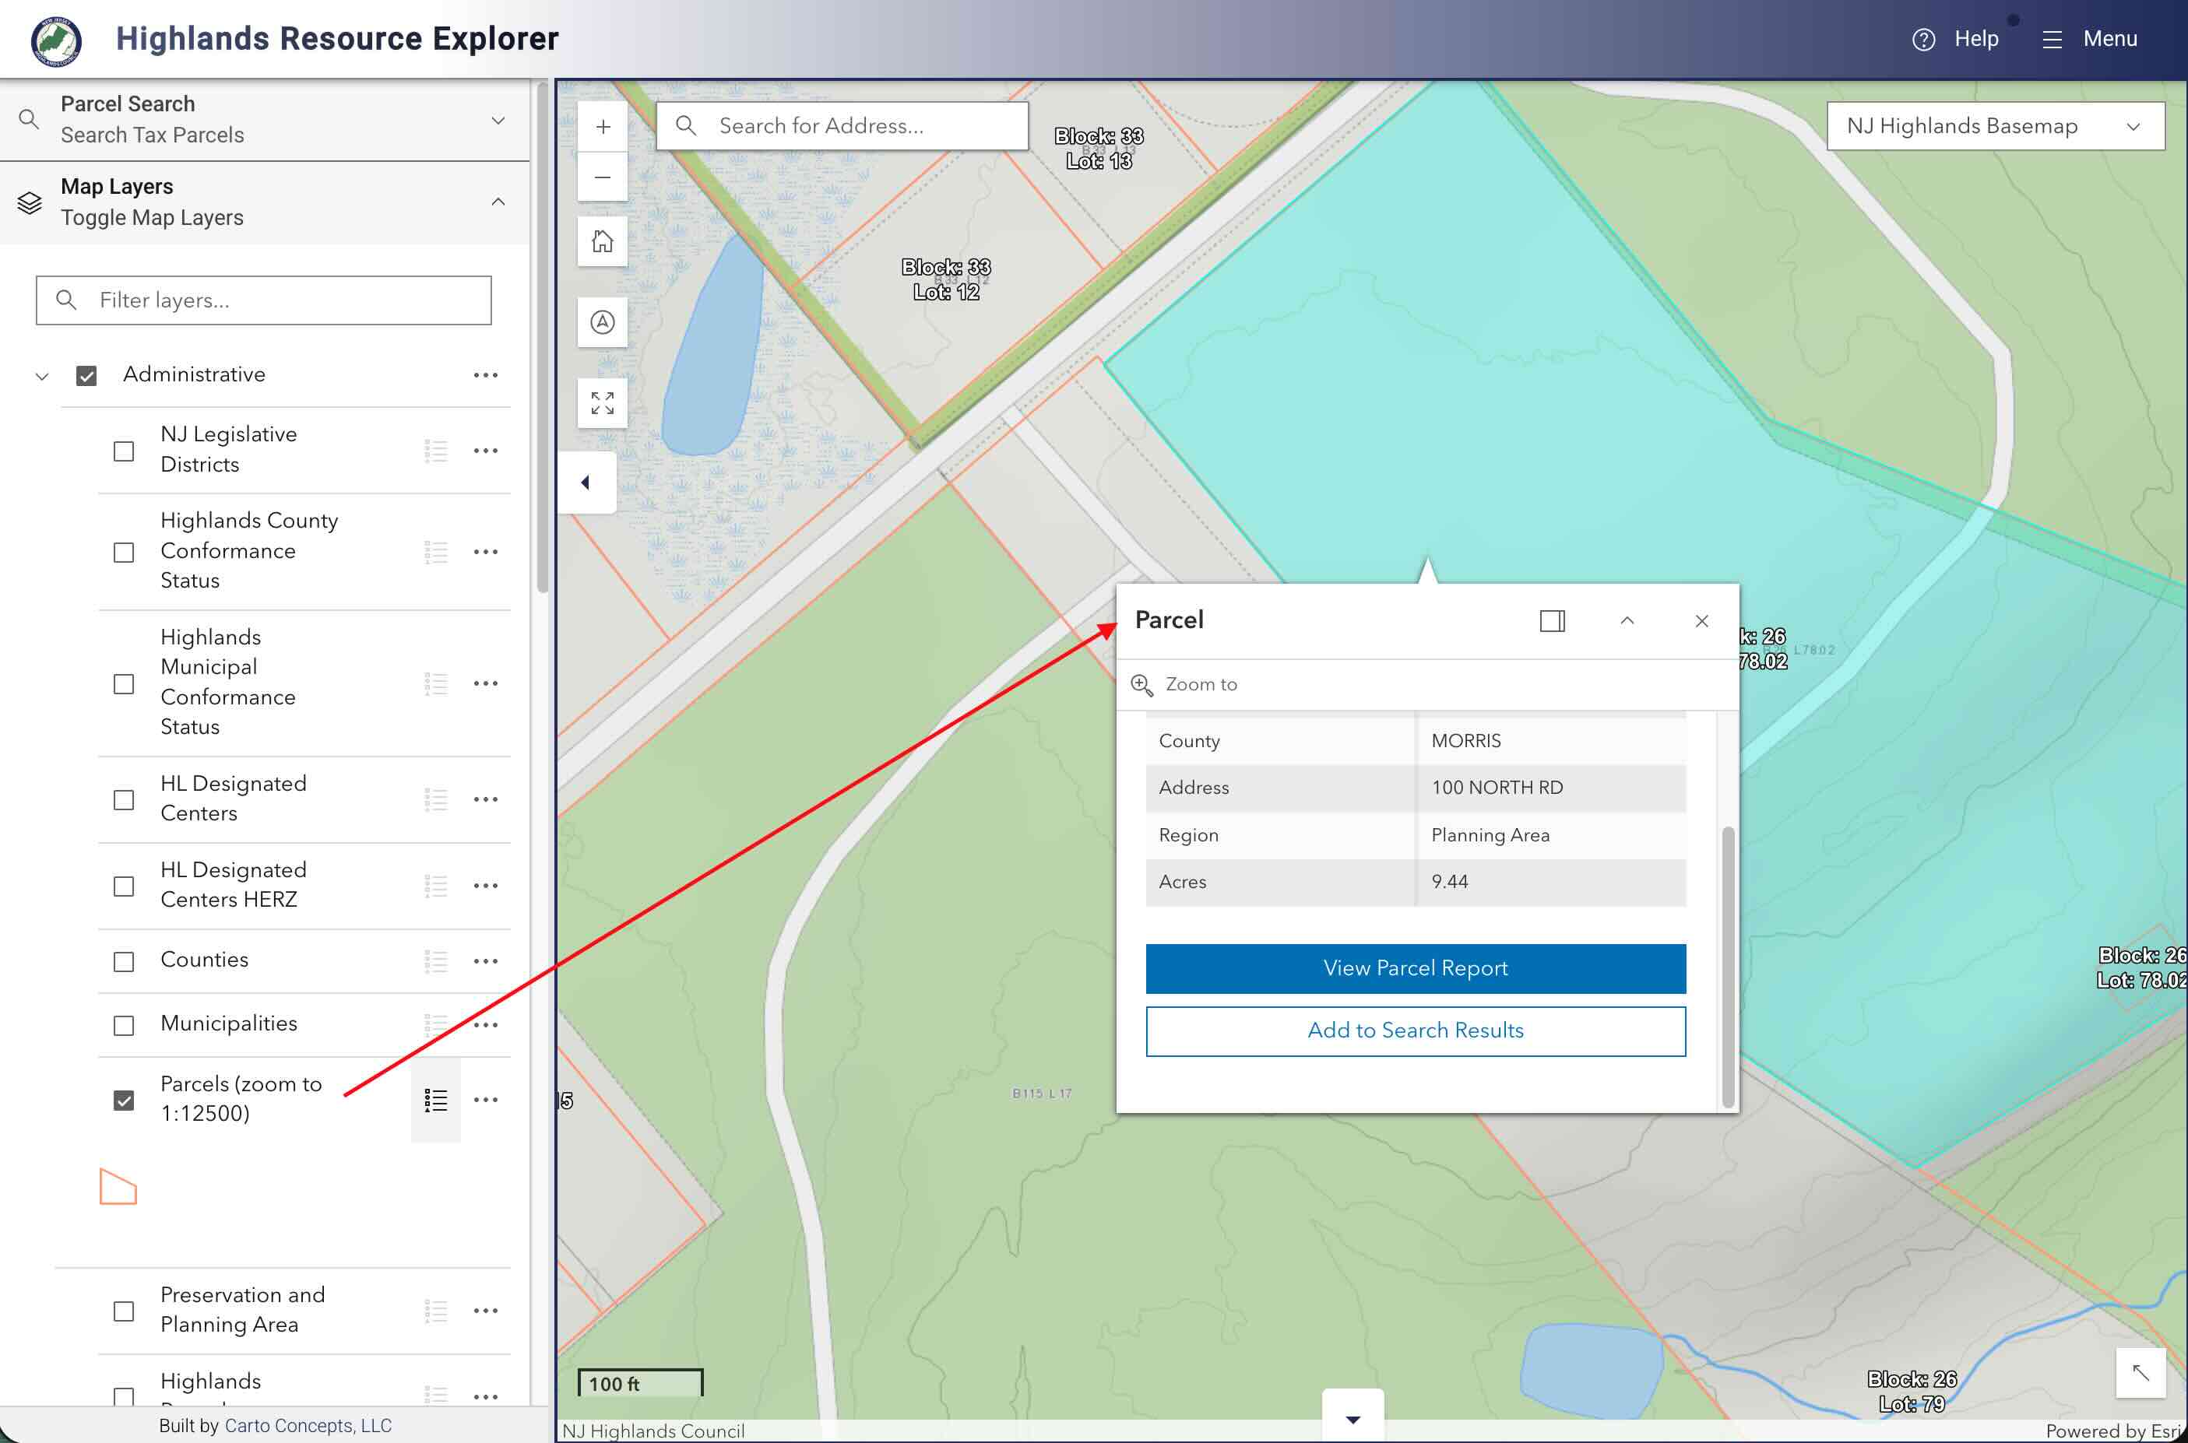Click the home extent icon
The width and height of the screenshot is (2188, 1443).
click(603, 241)
